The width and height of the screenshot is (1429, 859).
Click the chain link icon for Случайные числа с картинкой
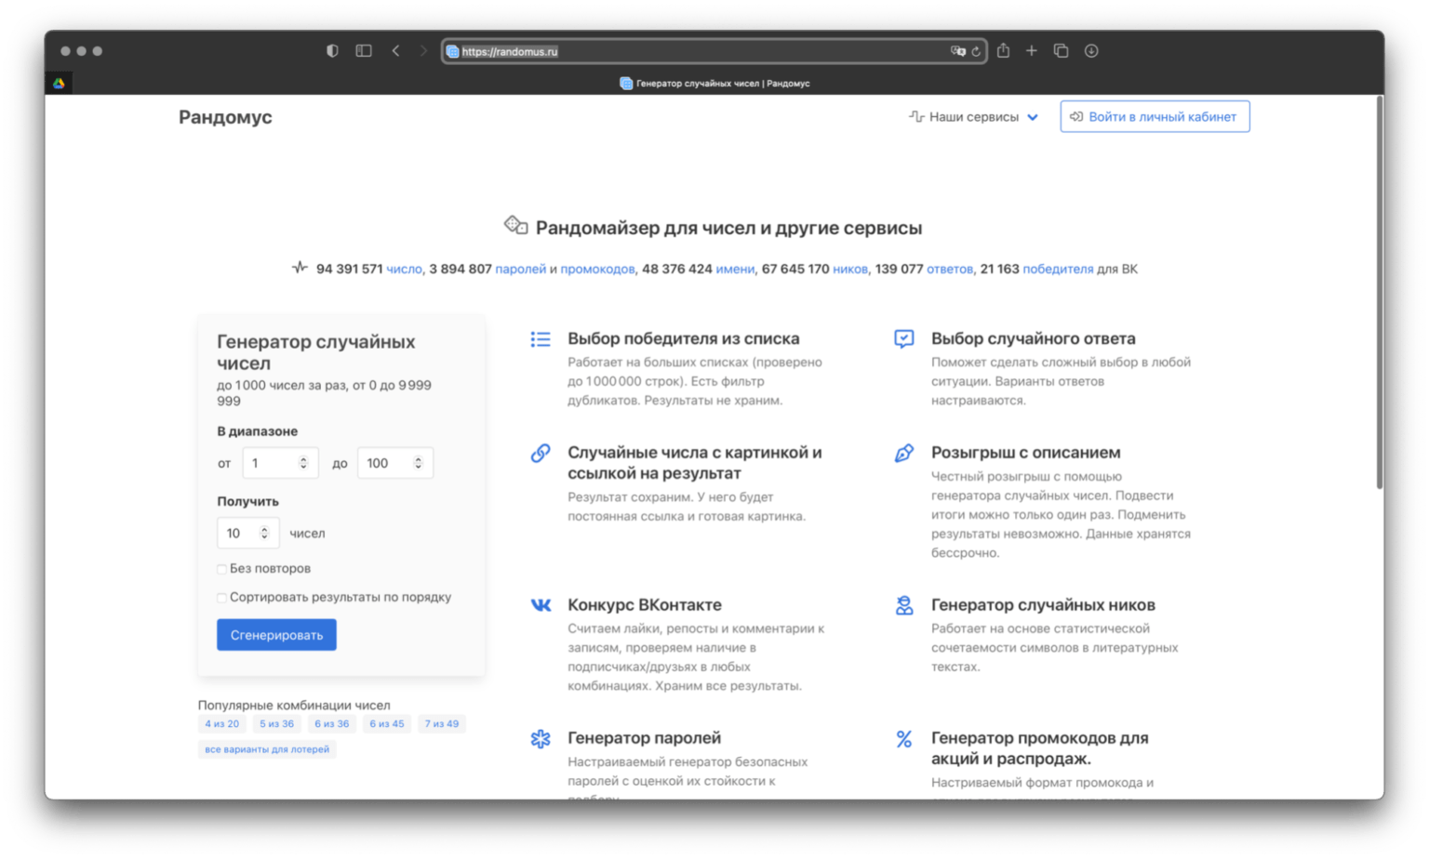coord(541,453)
